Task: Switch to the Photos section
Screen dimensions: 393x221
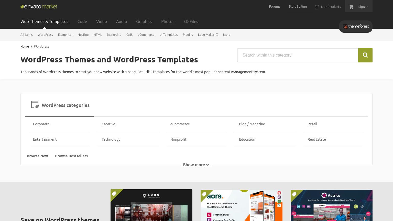Action: point(168,21)
